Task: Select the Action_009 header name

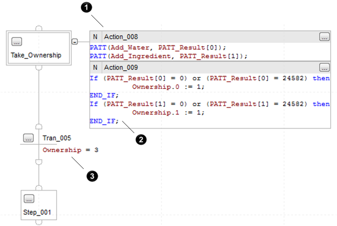Action: (121, 67)
